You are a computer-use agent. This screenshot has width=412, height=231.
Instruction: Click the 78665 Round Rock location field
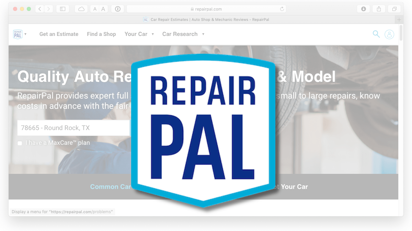[x=73, y=128]
